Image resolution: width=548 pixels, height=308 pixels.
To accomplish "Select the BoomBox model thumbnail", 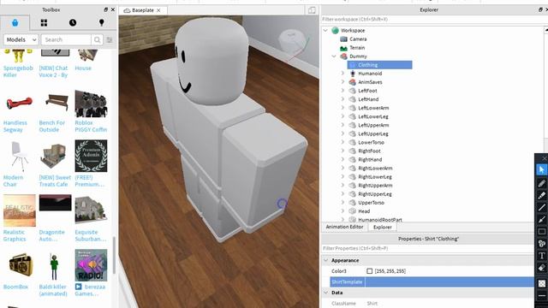I will (x=20, y=265).
